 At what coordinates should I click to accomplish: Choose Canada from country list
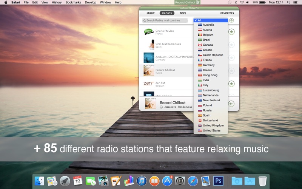point(211,45)
